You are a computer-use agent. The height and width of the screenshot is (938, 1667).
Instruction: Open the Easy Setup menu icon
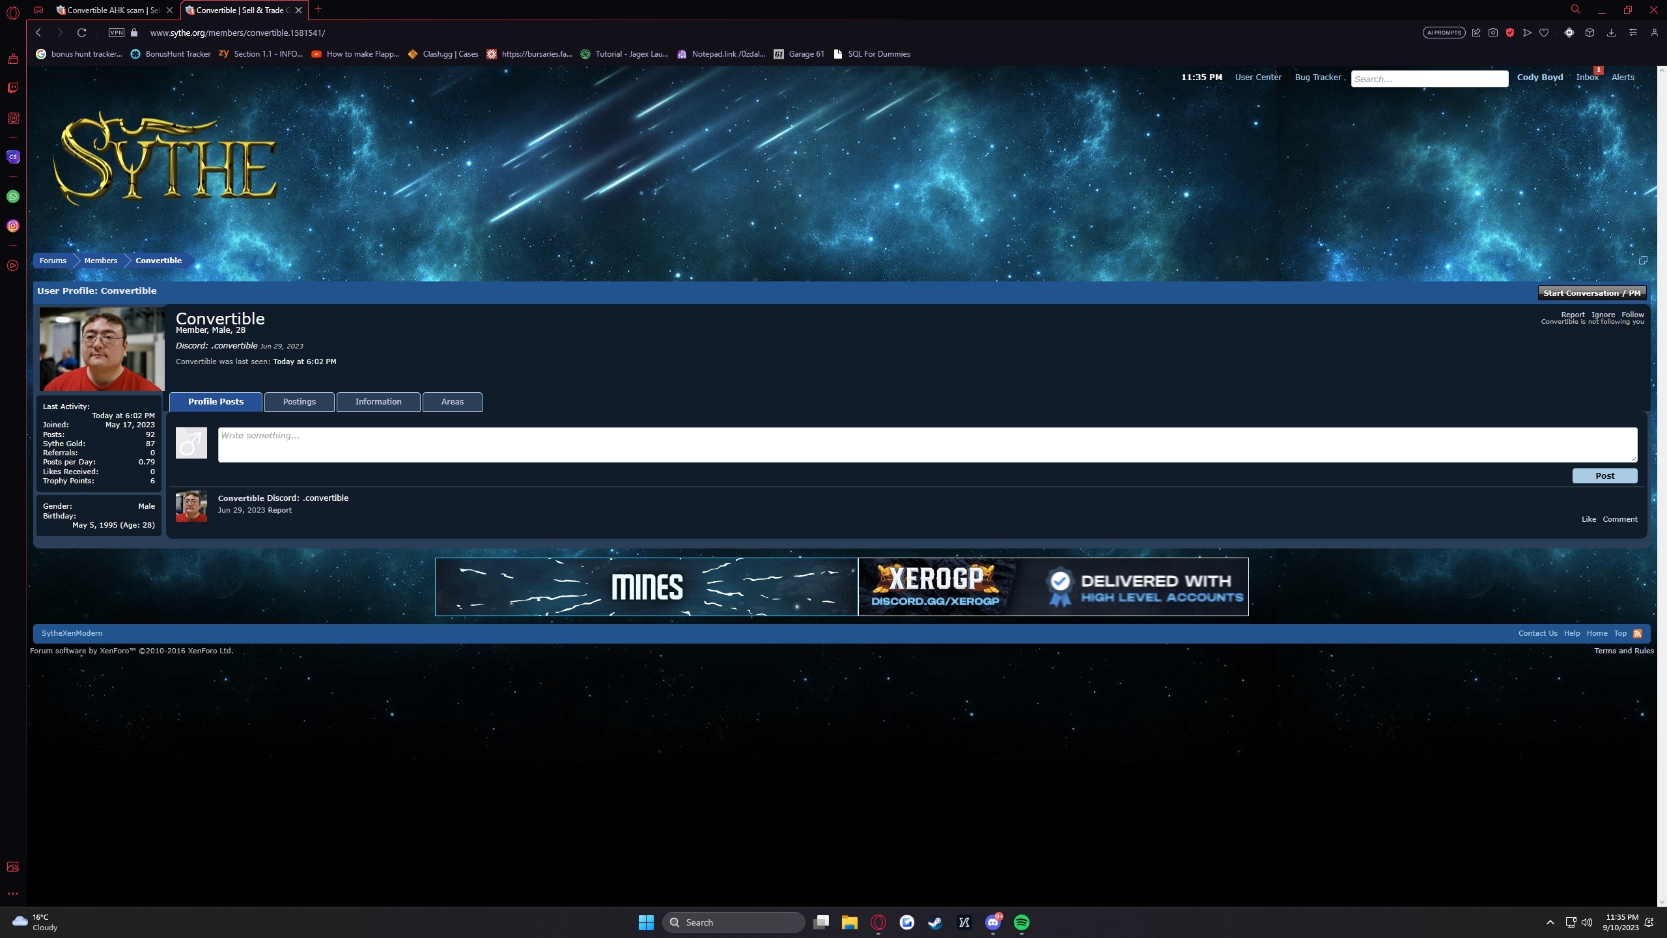[x=1632, y=33]
